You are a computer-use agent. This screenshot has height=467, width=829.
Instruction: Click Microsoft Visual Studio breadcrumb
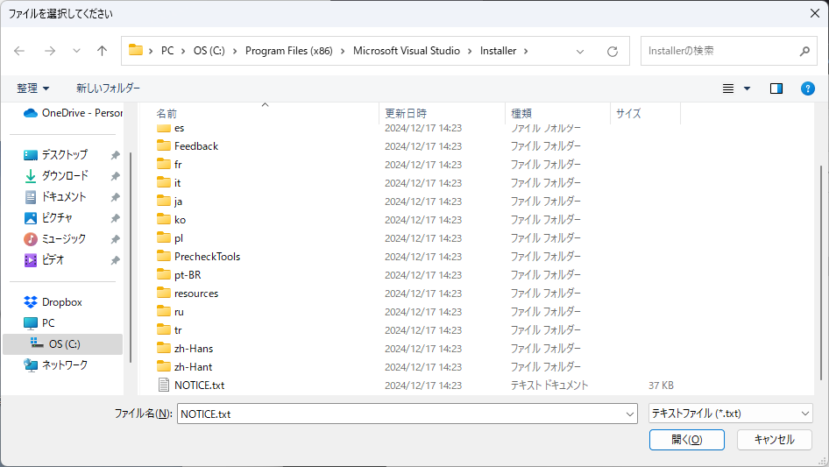tap(406, 51)
